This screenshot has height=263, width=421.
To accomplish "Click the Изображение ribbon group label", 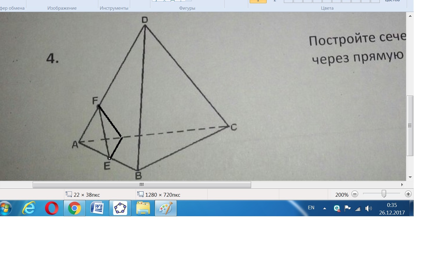I will pyautogui.click(x=62, y=8).
